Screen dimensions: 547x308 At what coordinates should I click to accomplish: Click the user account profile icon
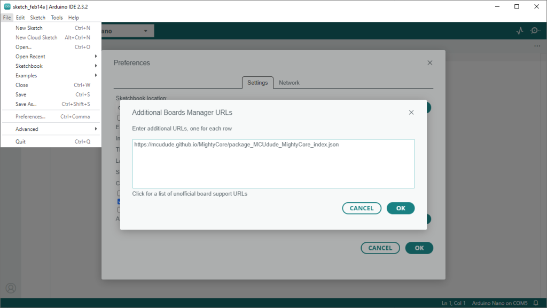click(x=11, y=288)
